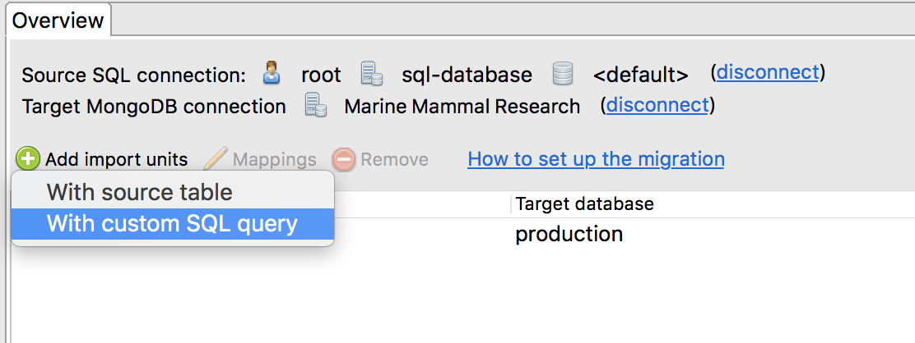This screenshot has width=915, height=343.
Task: Click the pencil icon beside Mappings
Action: (216, 159)
